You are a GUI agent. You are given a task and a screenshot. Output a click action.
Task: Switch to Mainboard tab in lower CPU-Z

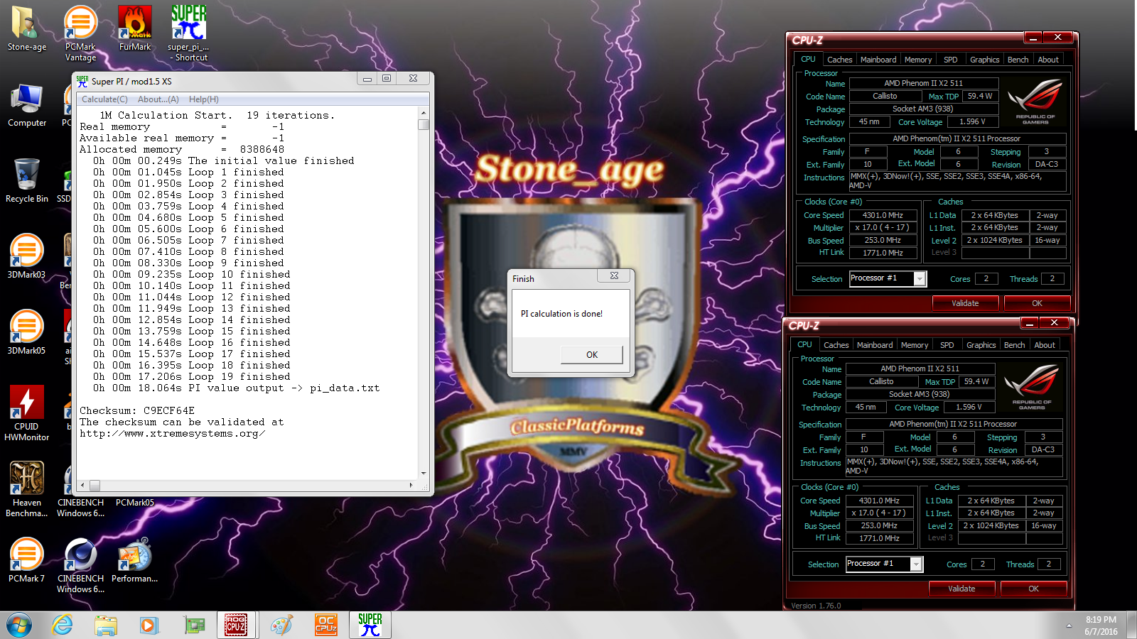point(875,345)
